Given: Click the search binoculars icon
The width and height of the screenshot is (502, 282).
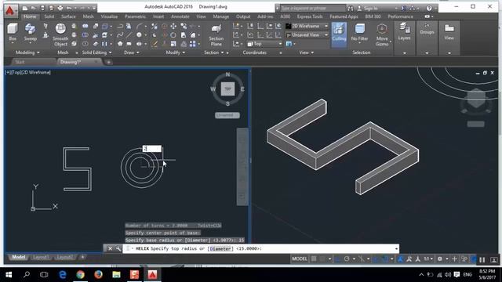Looking at the screenshot, I should 351,8.
